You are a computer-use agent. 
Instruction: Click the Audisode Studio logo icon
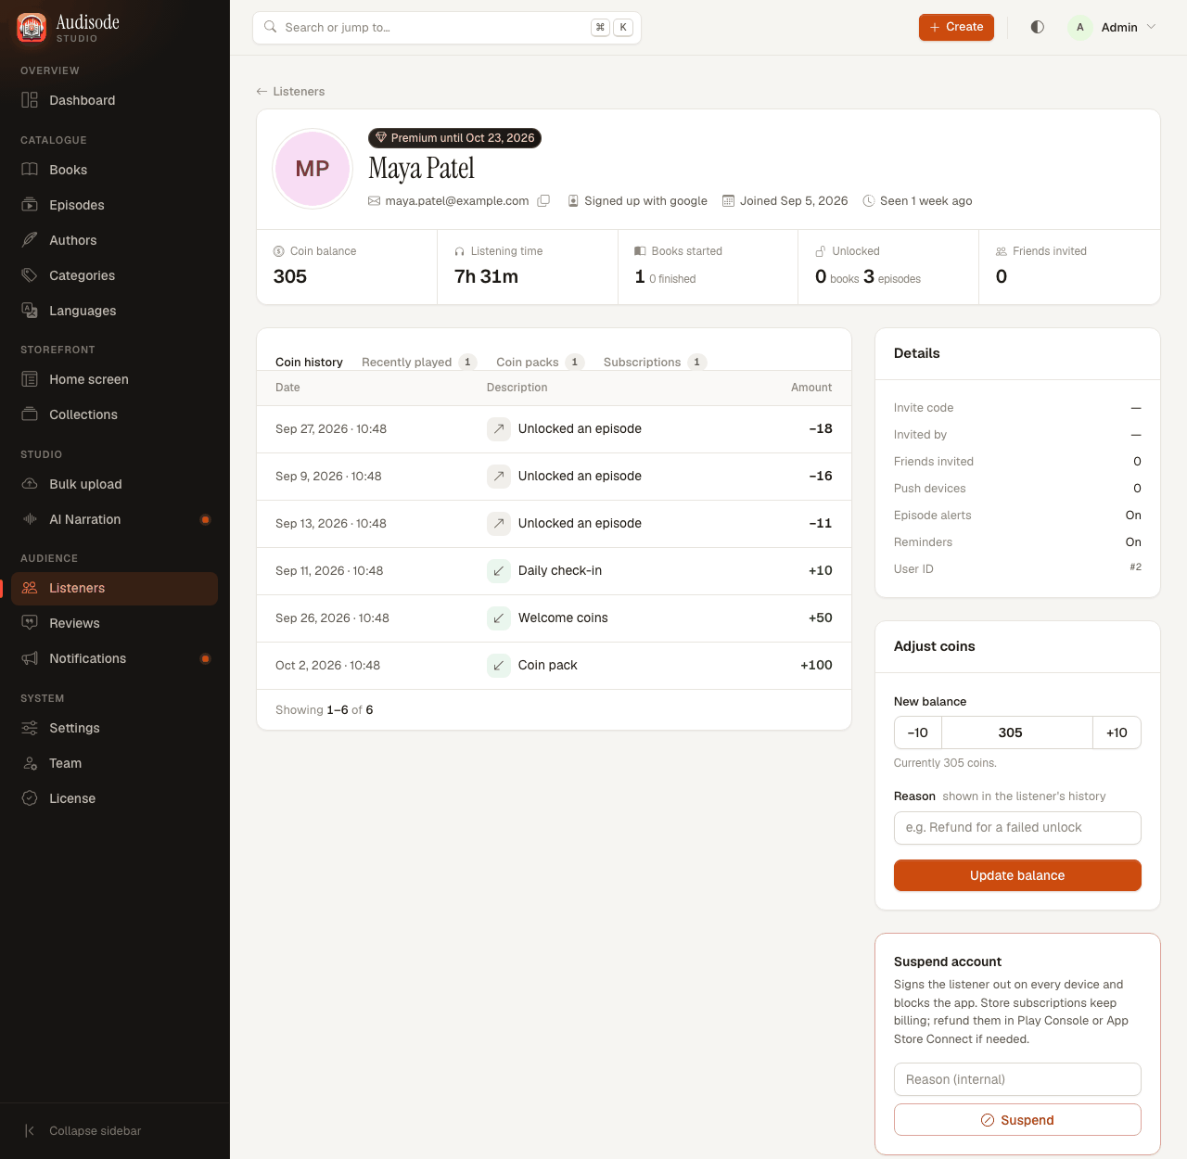(32, 28)
